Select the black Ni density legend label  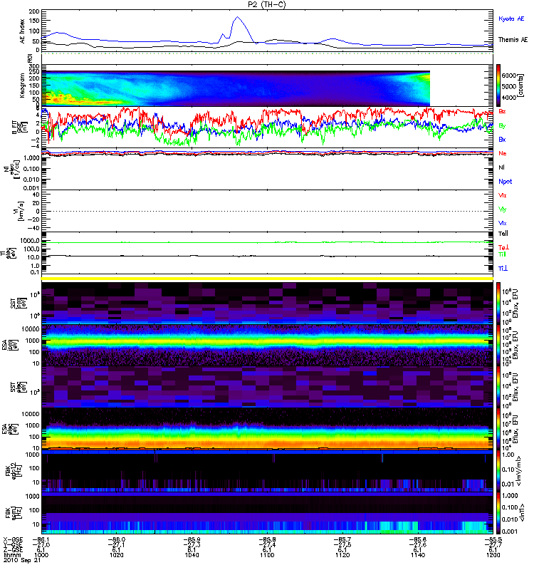click(x=502, y=167)
